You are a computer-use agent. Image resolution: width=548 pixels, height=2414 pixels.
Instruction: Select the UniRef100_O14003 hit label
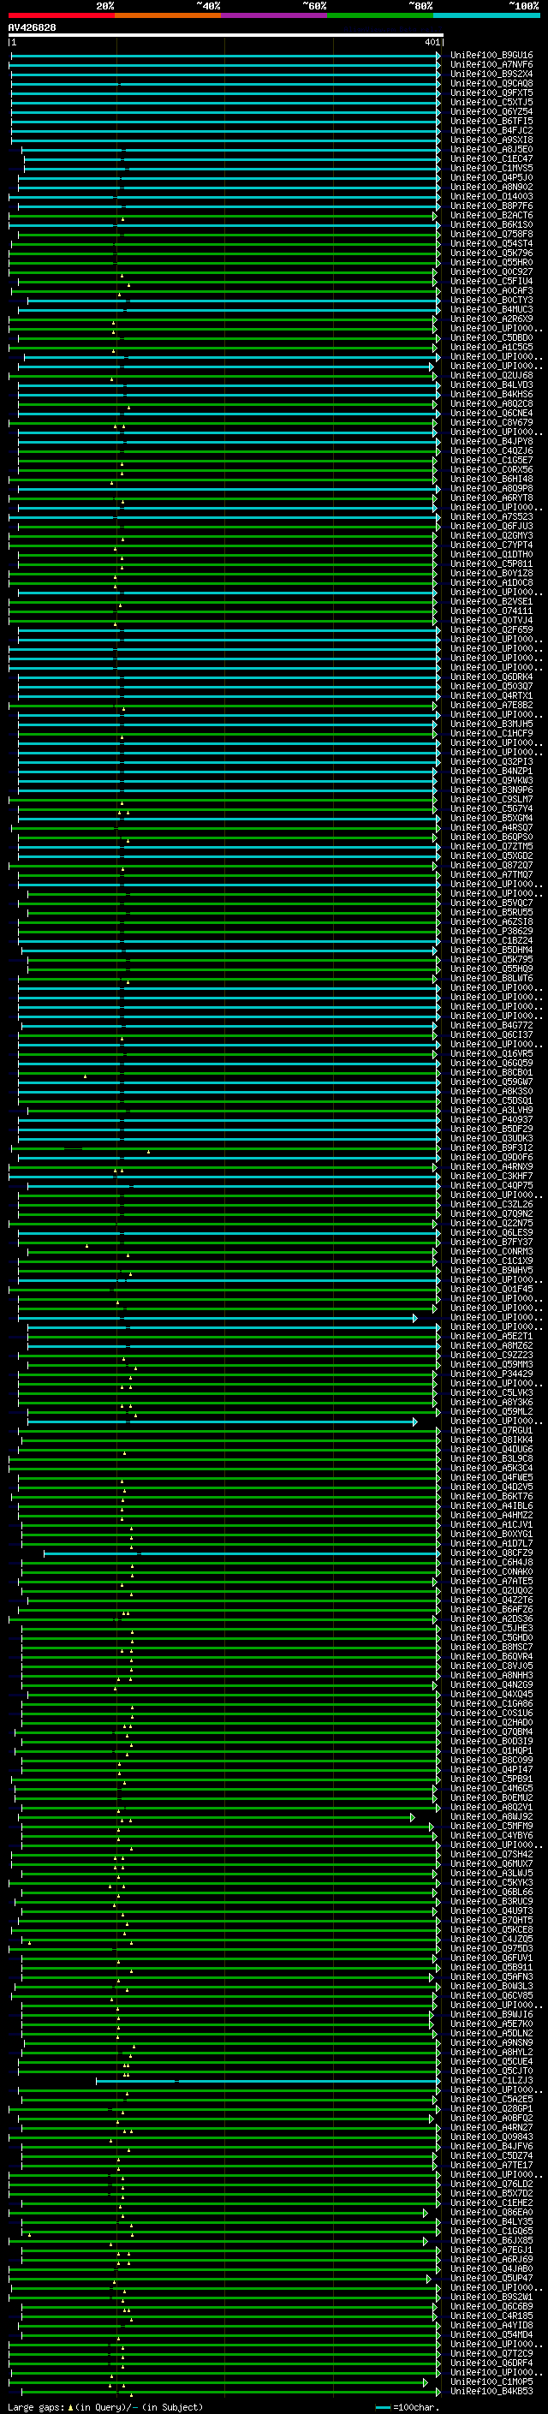click(x=491, y=197)
